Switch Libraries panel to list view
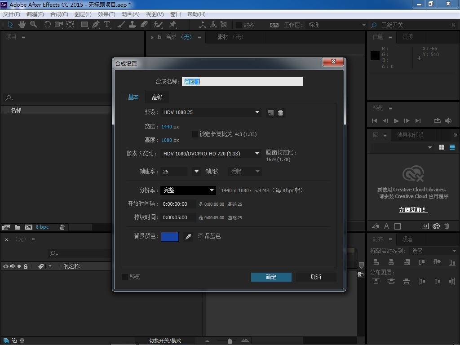This screenshot has width=460, height=345. (x=452, y=147)
